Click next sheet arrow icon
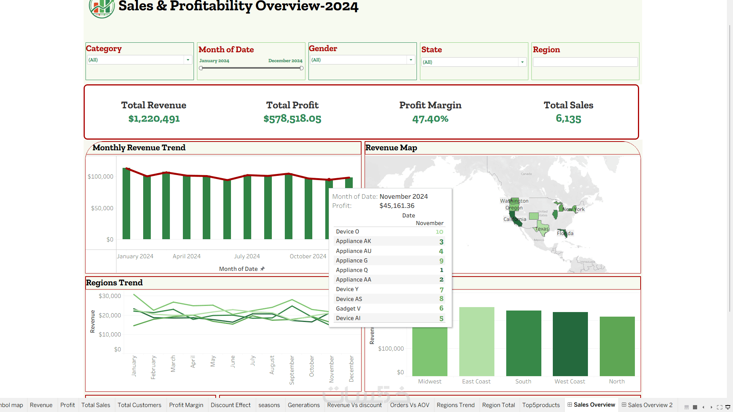This screenshot has height=412, width=733. pos(711,407)
